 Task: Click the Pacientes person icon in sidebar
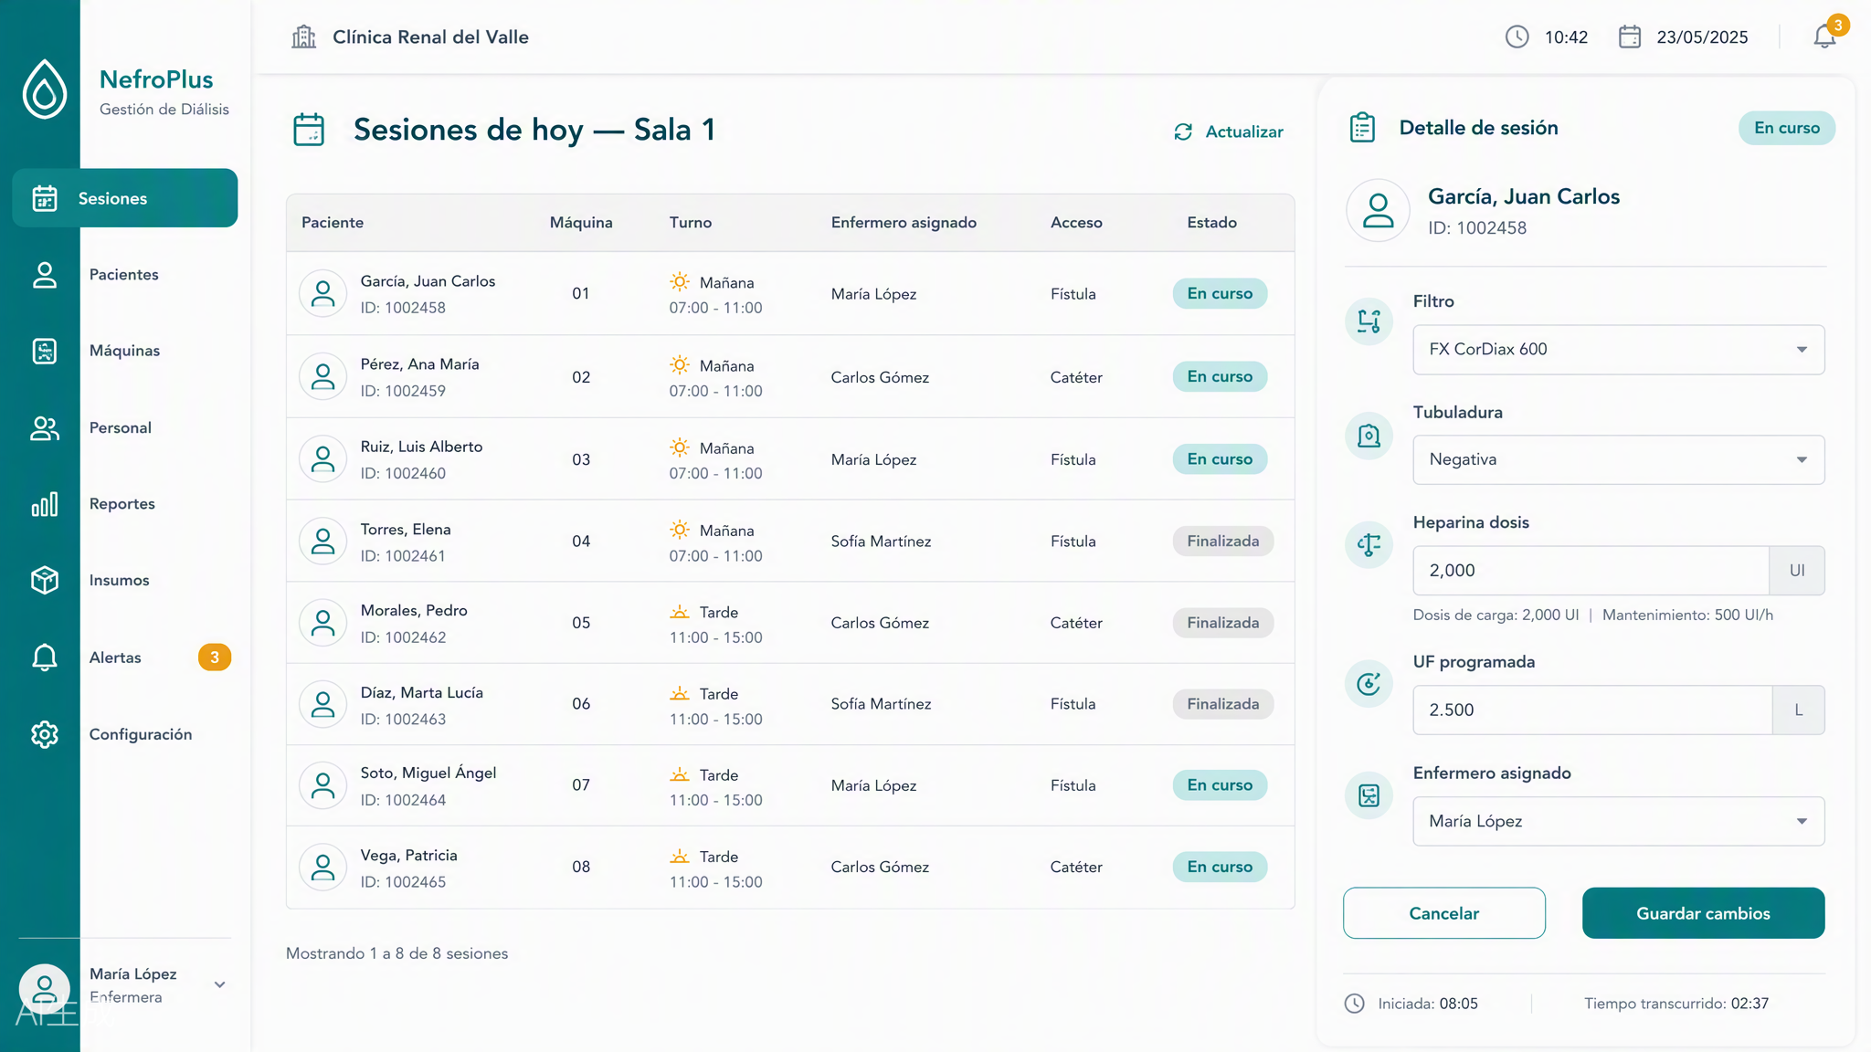pos(45,275)
